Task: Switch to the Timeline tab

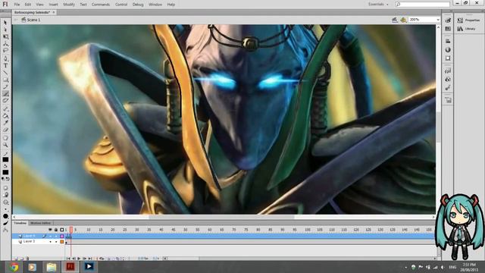Action: point(20,223)
